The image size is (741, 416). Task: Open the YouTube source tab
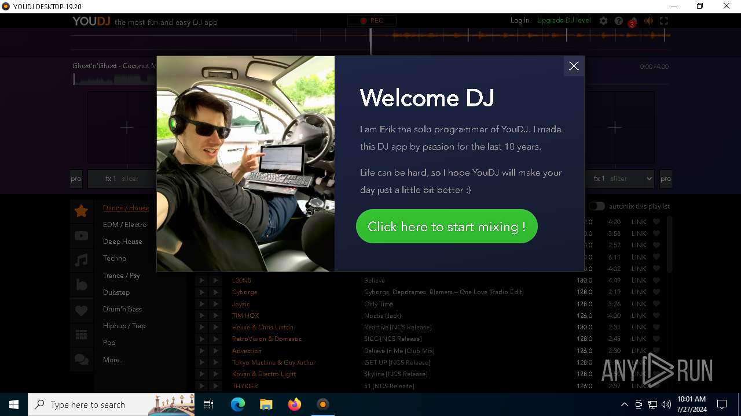[81, 236]
